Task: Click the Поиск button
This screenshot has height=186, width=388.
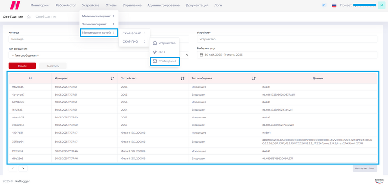Action: (x=22, y=66)
